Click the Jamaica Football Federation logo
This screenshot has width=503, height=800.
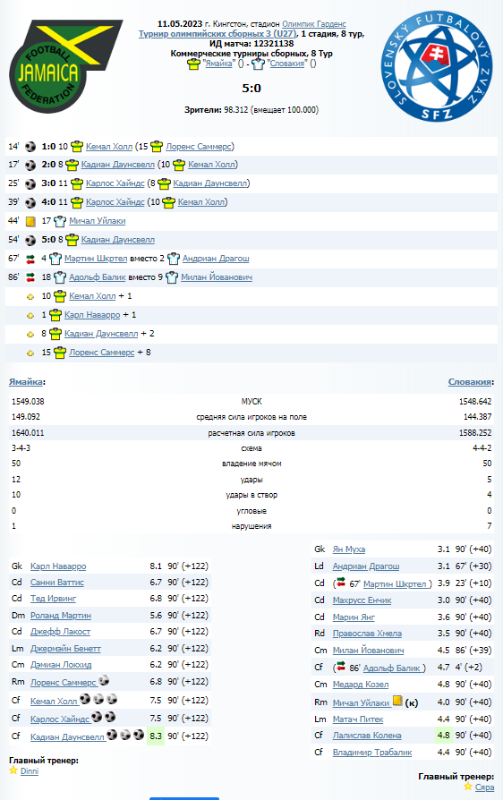(66, 66)
